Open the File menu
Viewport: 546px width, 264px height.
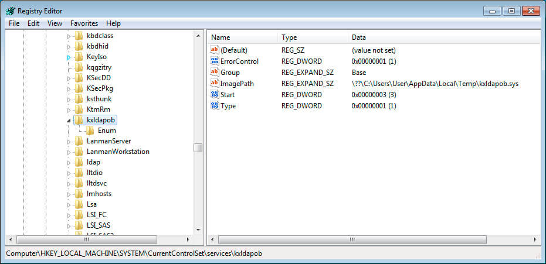pos(14,23)
